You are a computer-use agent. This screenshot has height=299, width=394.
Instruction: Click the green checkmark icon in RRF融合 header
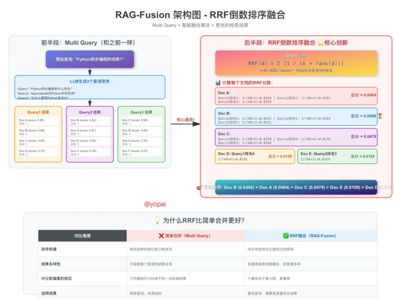286,235
